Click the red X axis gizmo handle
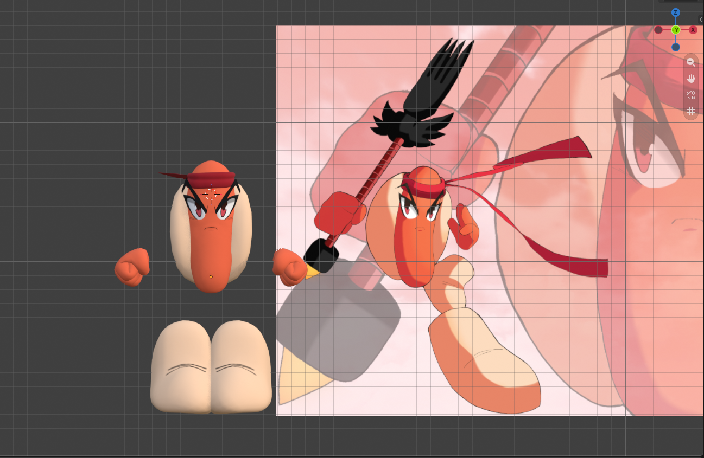 point(693,30)
